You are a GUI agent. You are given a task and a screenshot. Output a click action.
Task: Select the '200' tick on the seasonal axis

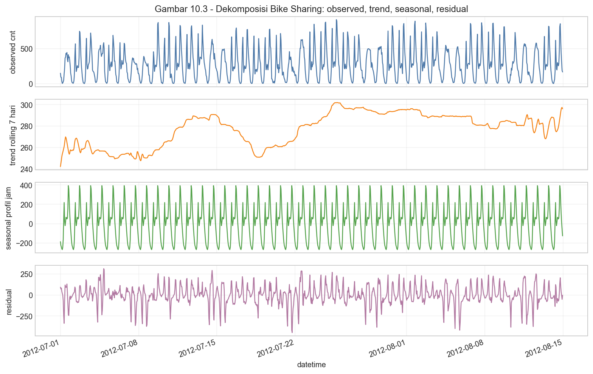tap(26, 205)
